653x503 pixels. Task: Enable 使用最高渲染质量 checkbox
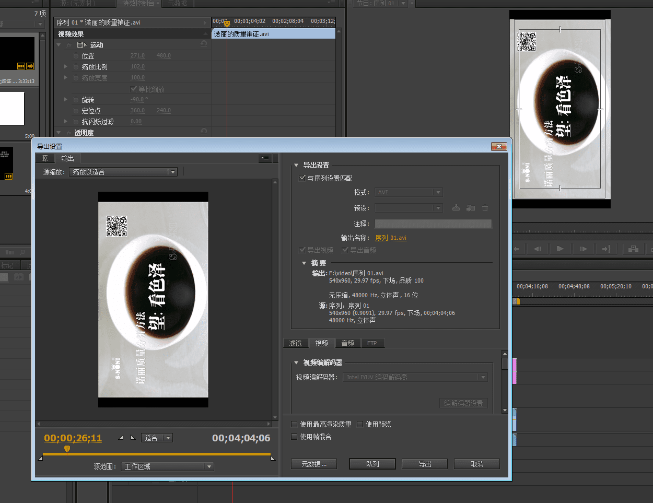pyautogui.click(x=295, y=424)
